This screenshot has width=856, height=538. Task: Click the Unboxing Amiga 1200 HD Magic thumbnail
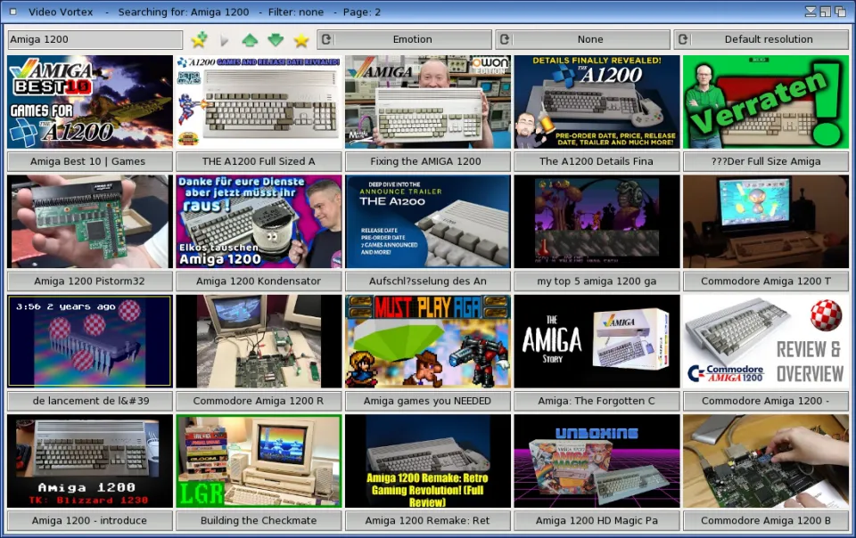(x=597, y=461)
